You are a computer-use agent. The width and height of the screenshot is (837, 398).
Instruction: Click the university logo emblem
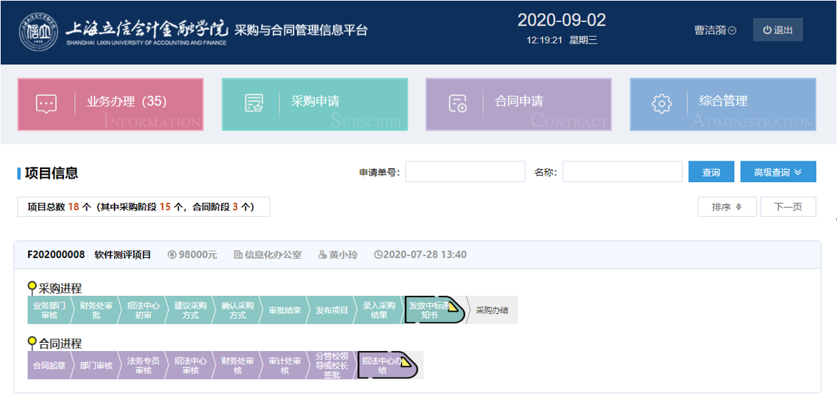[39, 32]
